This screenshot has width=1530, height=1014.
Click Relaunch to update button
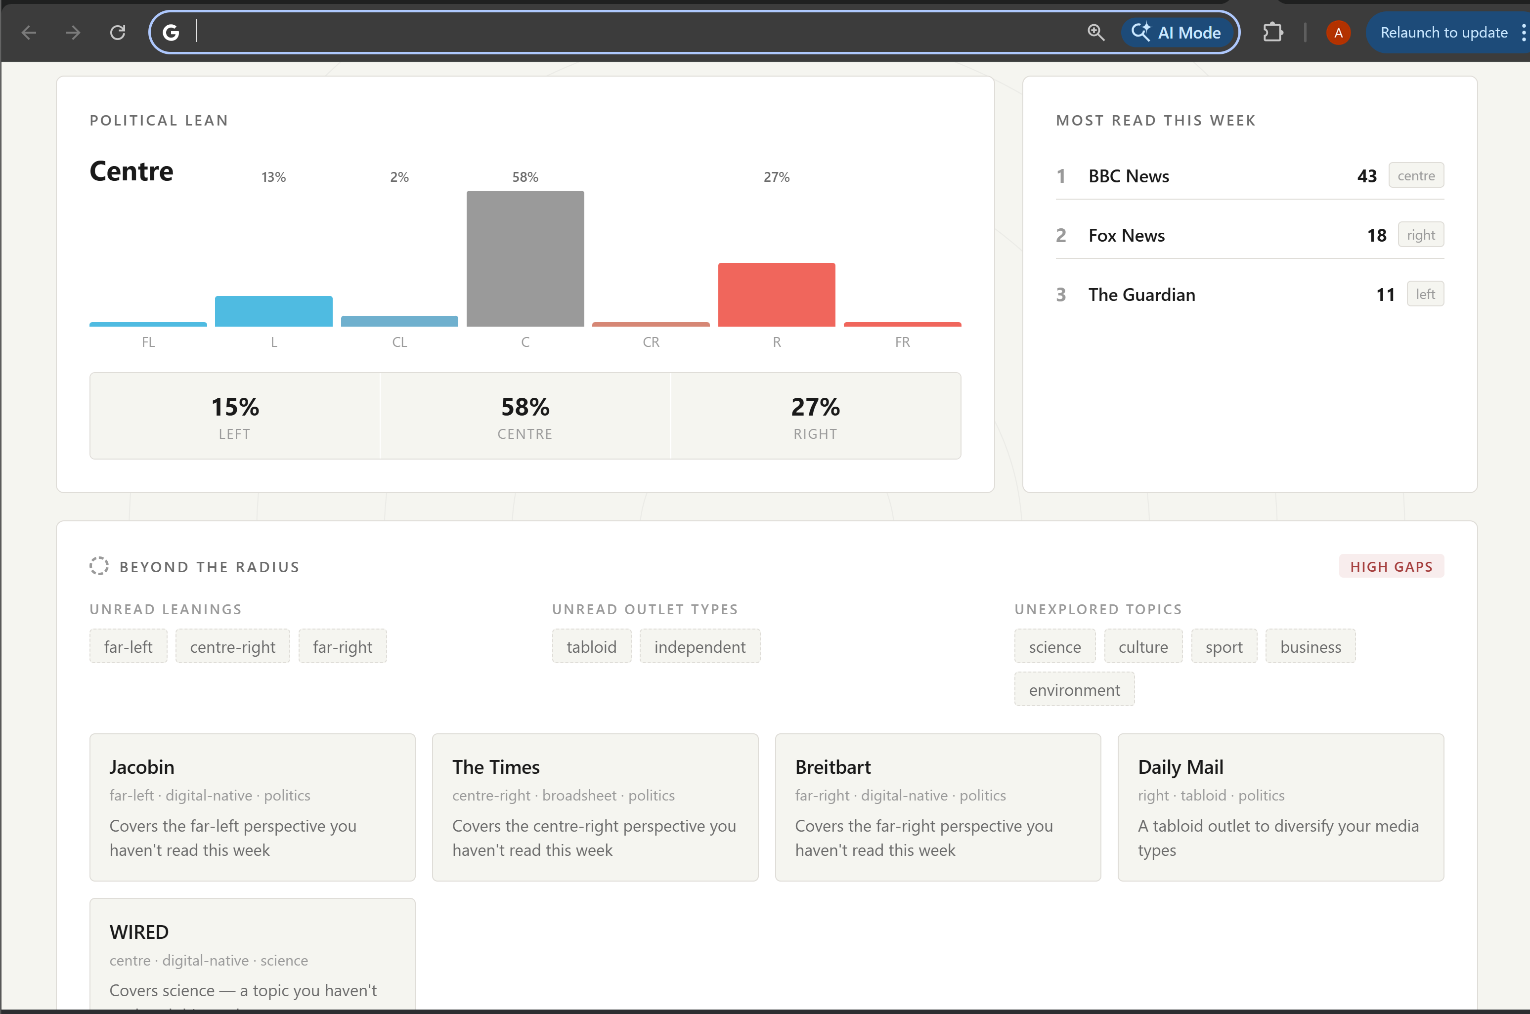(1443, 32)
